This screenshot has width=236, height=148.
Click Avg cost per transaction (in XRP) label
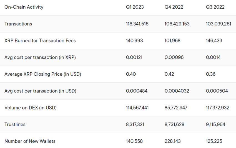[x=40, y=57]
